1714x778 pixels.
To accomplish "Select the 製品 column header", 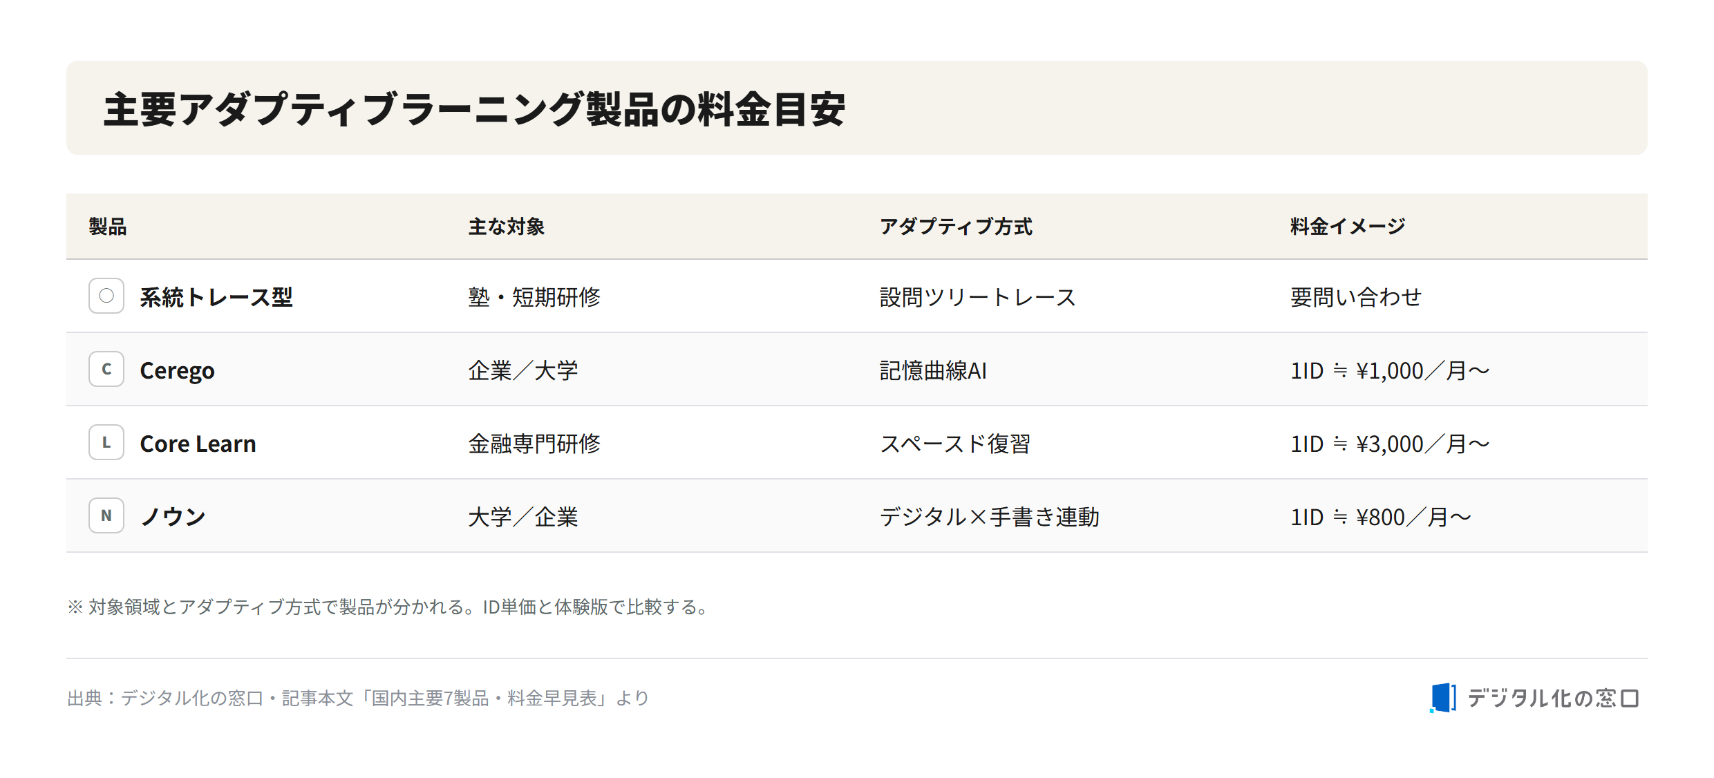I will coord(108,227).
